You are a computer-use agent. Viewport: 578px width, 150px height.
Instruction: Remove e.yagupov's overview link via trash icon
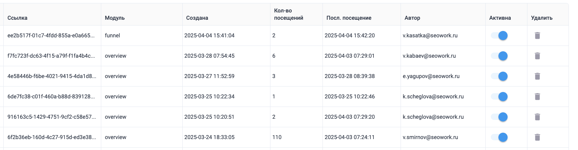[x=537, y=76]
